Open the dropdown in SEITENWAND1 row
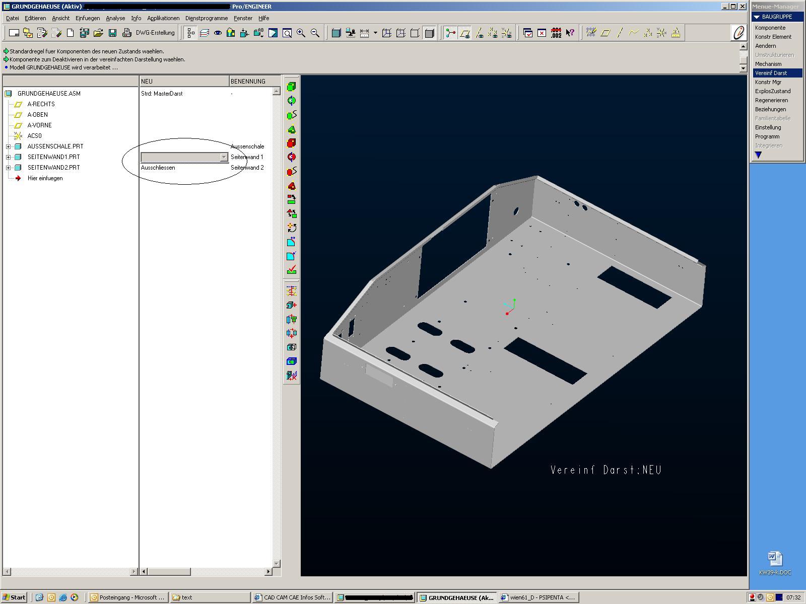Screen dimensions: 806x604 click(224, 157)
